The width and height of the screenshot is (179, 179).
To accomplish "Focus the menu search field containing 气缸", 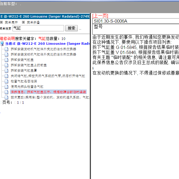I will [38, 28].
